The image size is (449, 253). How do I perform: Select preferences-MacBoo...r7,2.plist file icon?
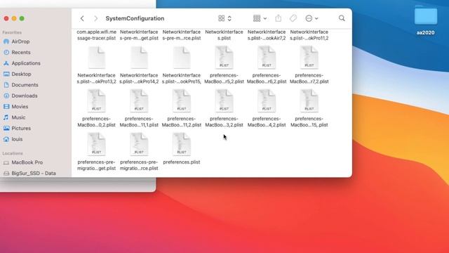pyautogui.click(x=309, y=58)
